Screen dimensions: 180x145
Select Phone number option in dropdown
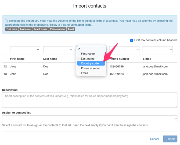90,68
